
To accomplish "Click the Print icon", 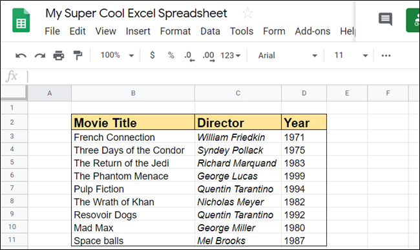I will coord(59,56).
